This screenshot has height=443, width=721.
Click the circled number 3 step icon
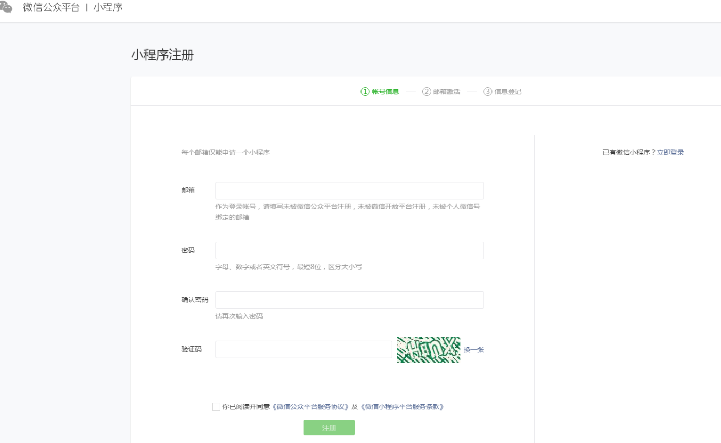(x=488, y=92)
